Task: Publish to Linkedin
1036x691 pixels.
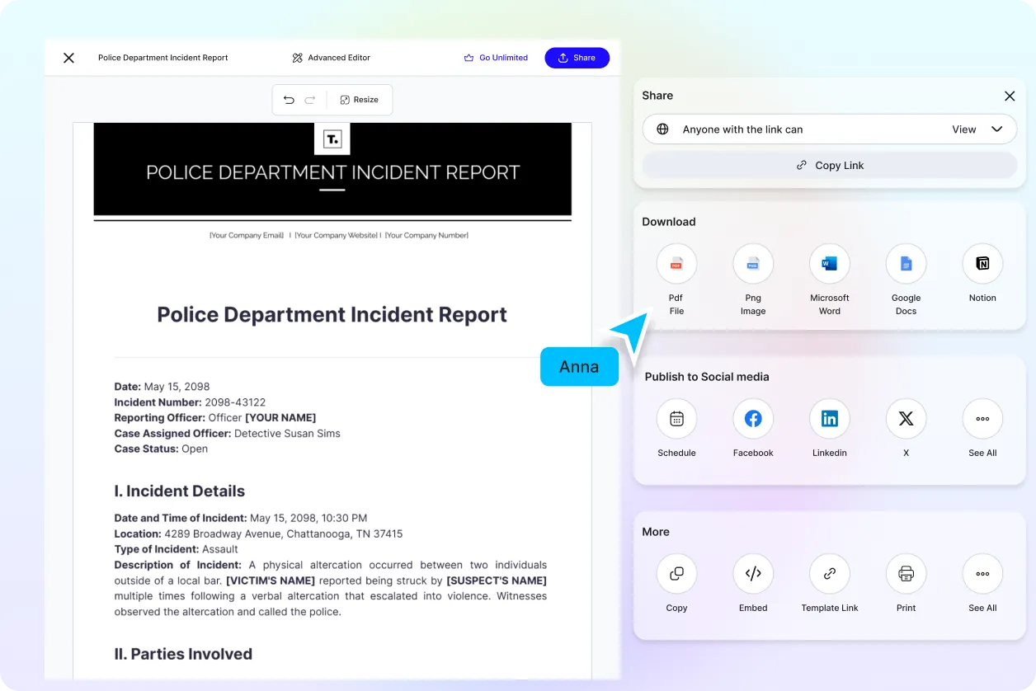Action: (x=830, y=419)
